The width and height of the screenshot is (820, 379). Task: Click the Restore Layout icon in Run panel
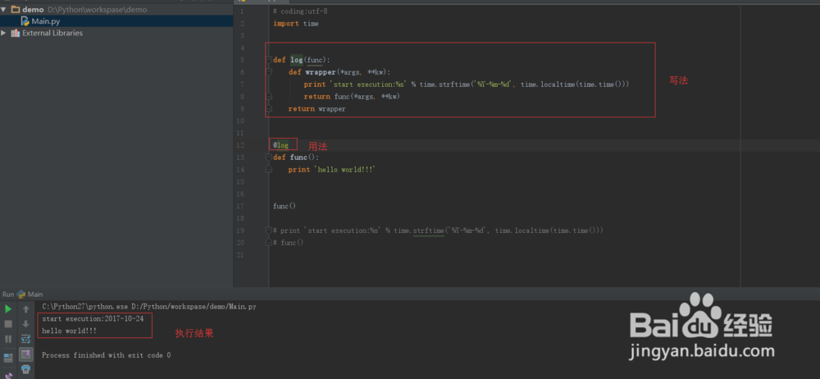click(8, 358)
